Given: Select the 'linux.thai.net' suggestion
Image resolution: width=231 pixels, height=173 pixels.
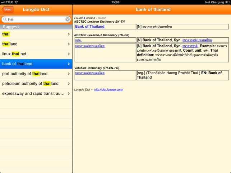Looking at the screenshot, I should [36, 54].
